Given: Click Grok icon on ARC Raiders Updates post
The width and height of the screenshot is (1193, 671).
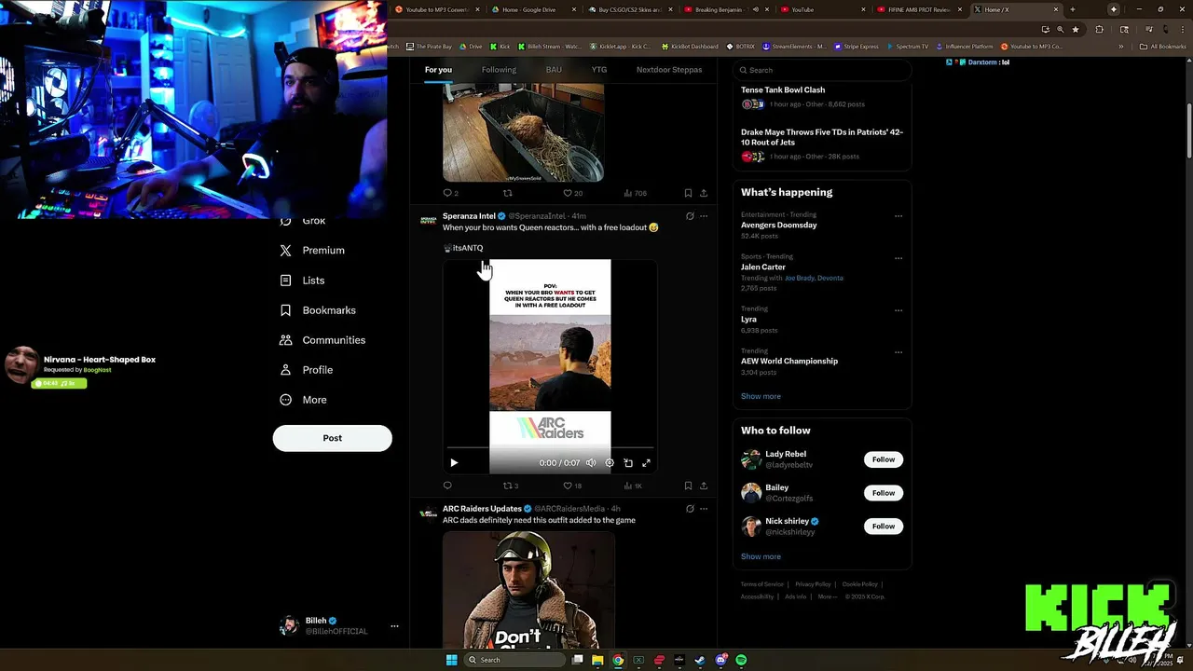Looking at the screenshot, I should [690, 509].
